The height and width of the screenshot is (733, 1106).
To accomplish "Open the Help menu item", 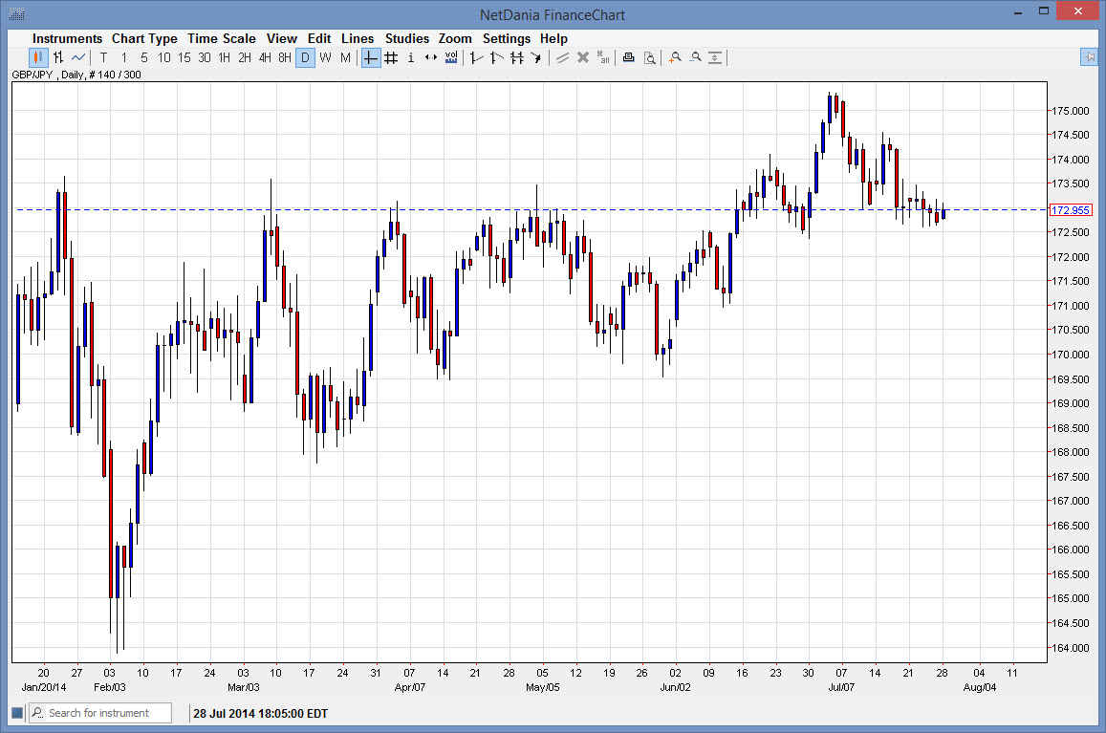I will click(553, 38).
